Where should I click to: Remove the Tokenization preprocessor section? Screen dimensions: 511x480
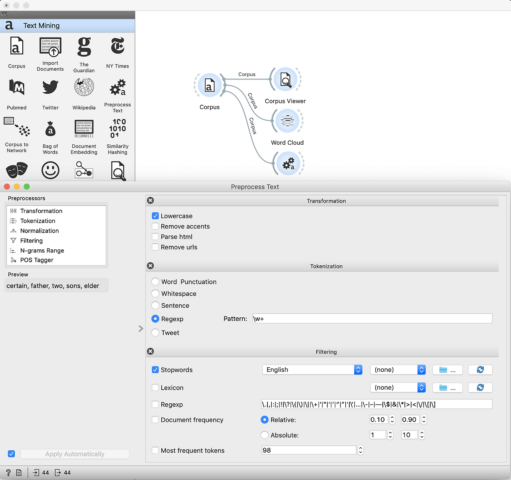(151, 266)
